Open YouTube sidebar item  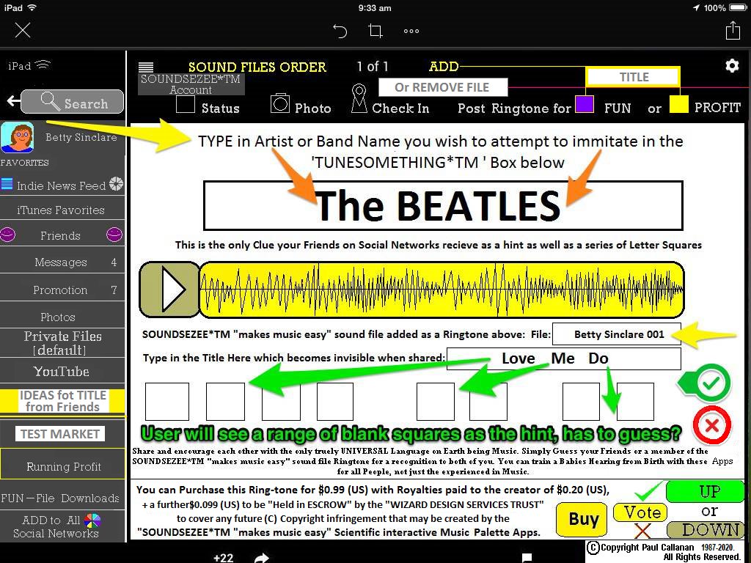click(x=62, y=372)
